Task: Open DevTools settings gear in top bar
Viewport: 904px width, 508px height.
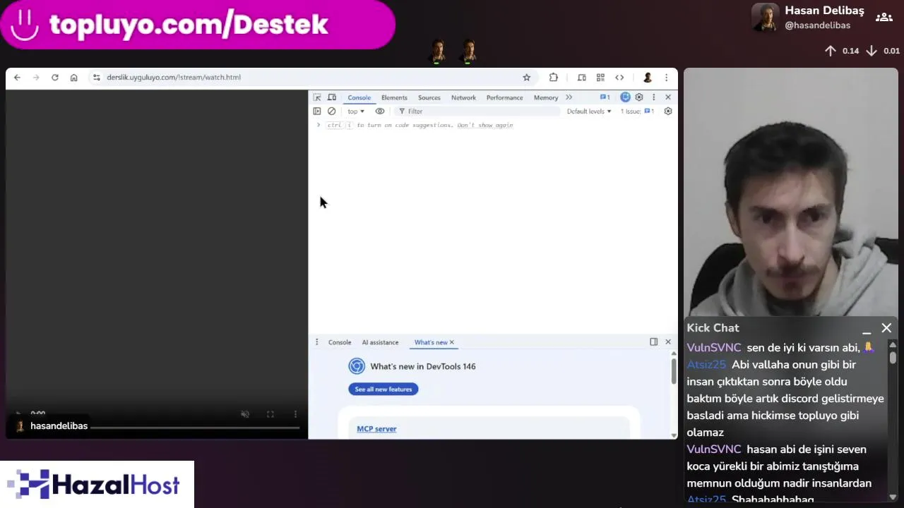Action: [639, 97]
